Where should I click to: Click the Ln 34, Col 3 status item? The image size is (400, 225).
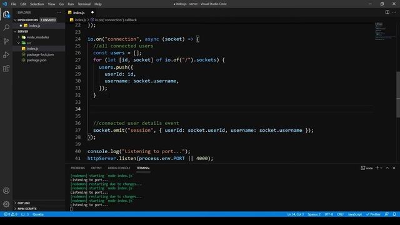coord(296,214)
